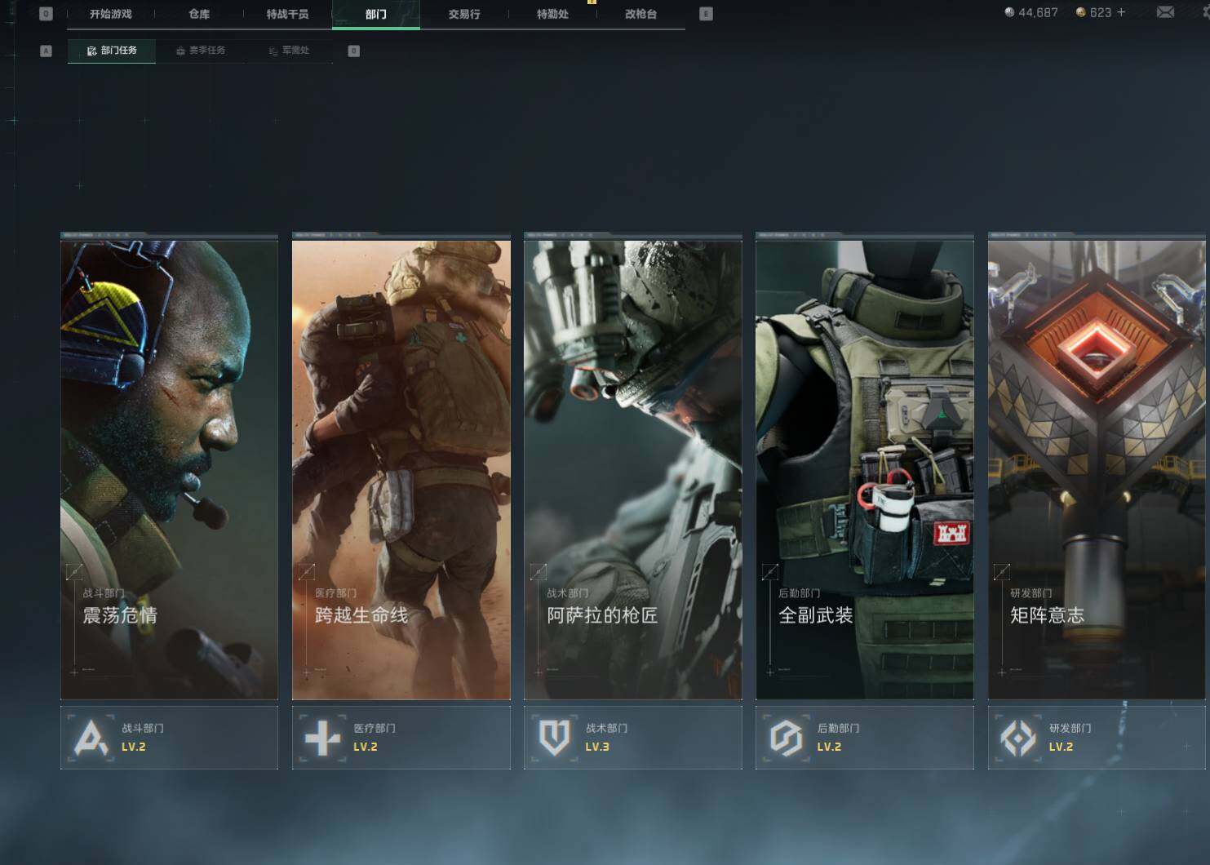Click the square marker icon above 跨越生命线
The width and height of the screenshot is (1210, 865).
[307, 572]
